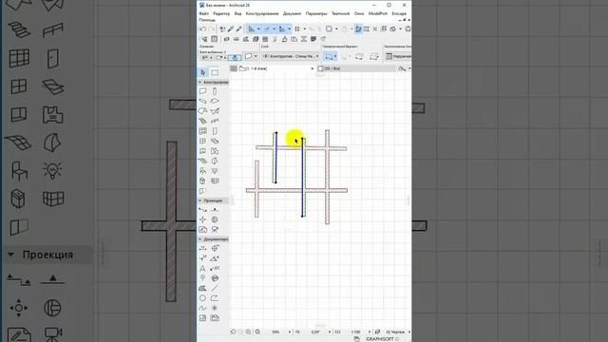This screenshot has width=608, height=342.
Task: Select the Wall tool in the toolbox
Action: pyautogui.click(x=202, y=91)
